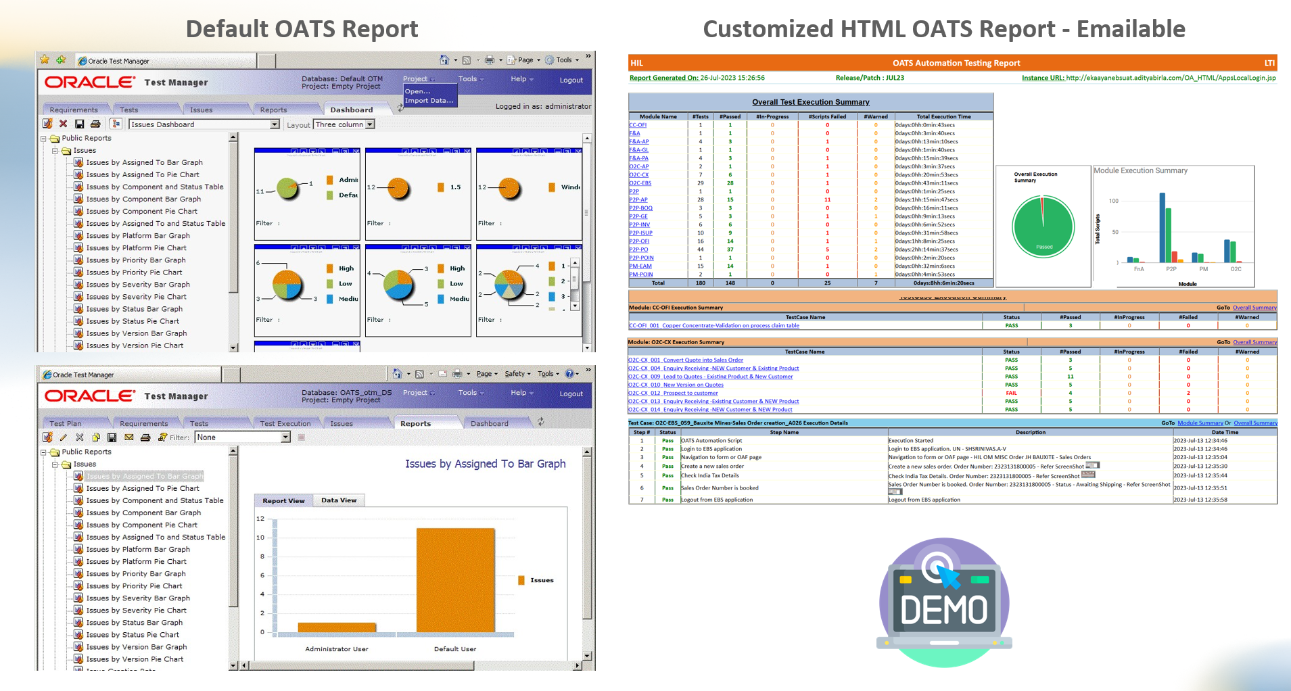Switch to the Data View tab
Image resolution: width=1291 pixels, height=691 pixels.
pos(339,500)
